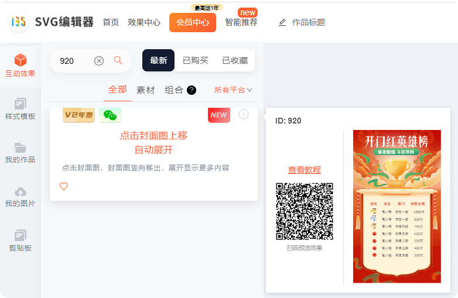Switch to the 最新 tab
The width and height of the screenshot is (458, 298).
coord(158,60)
